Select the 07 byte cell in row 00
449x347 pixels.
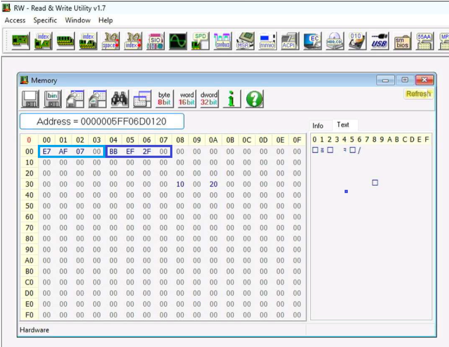tap(80, 151)
